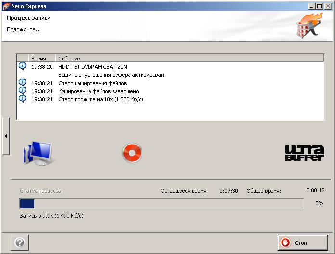Select the Защита опустошения буфера log line
Viewport: 335px width, 254px height.
111,75
